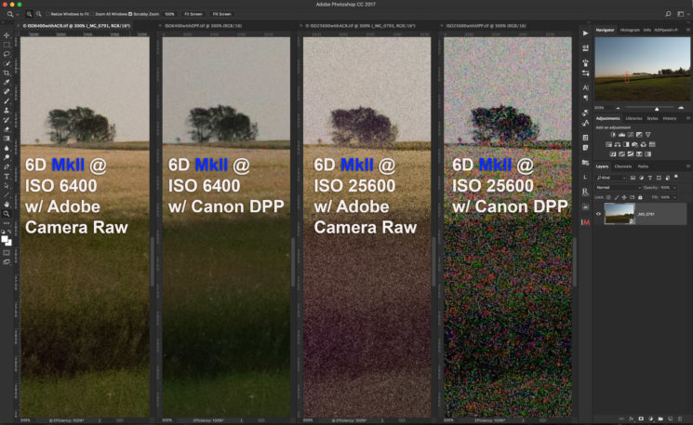Click the Fit Screen button
Image resolution: width=693 pixels, height=425 pixels.
193,14
